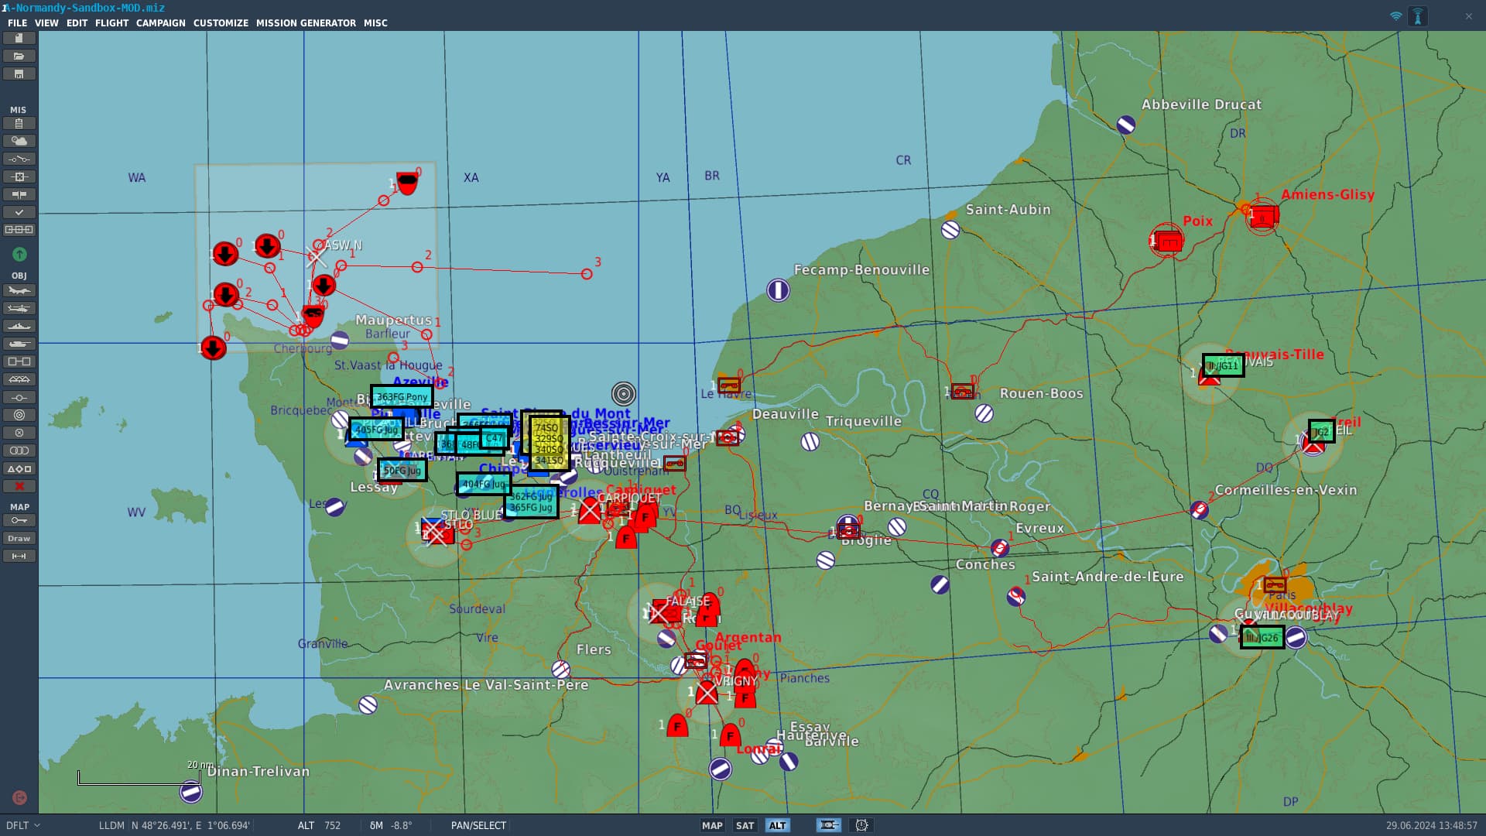Click the MAP view button in status bar
This screenshot has width=1486, height=836.
[711, 826]
